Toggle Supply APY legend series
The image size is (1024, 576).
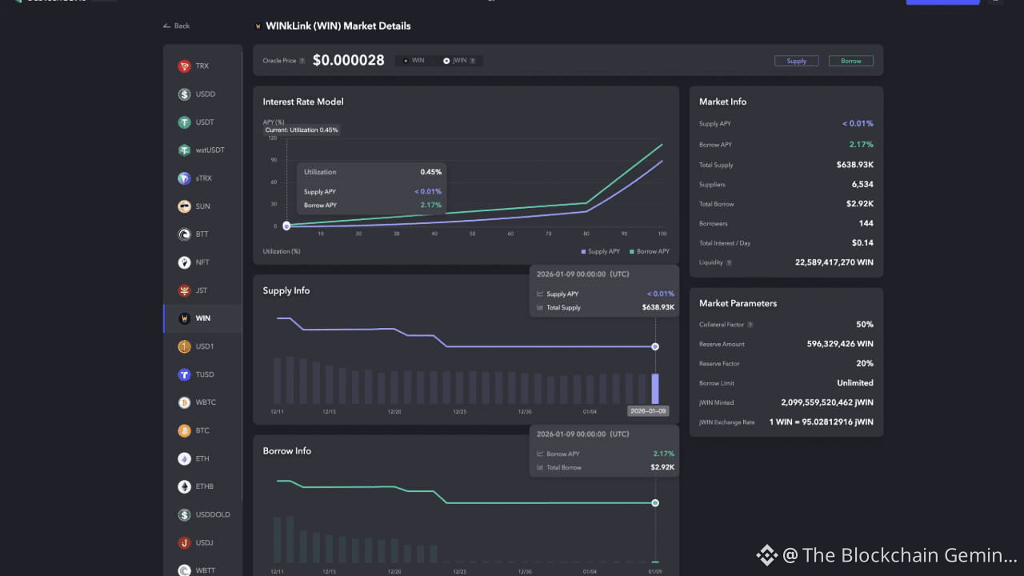(x=600, y=251)
